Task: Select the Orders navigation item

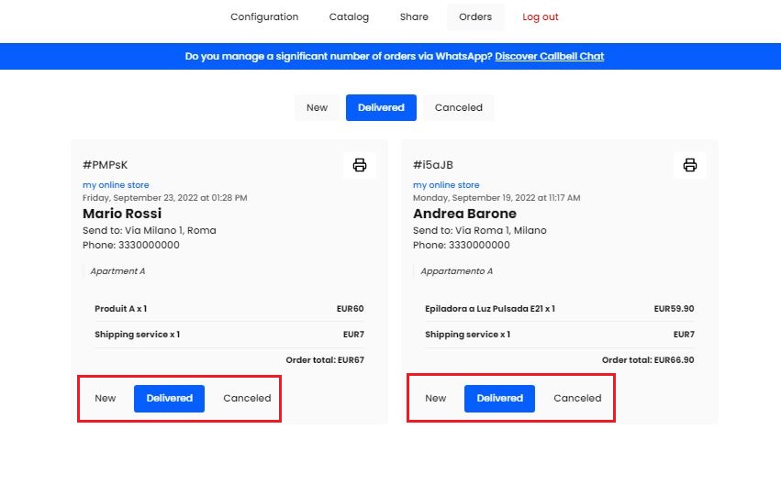Action: 475,16
